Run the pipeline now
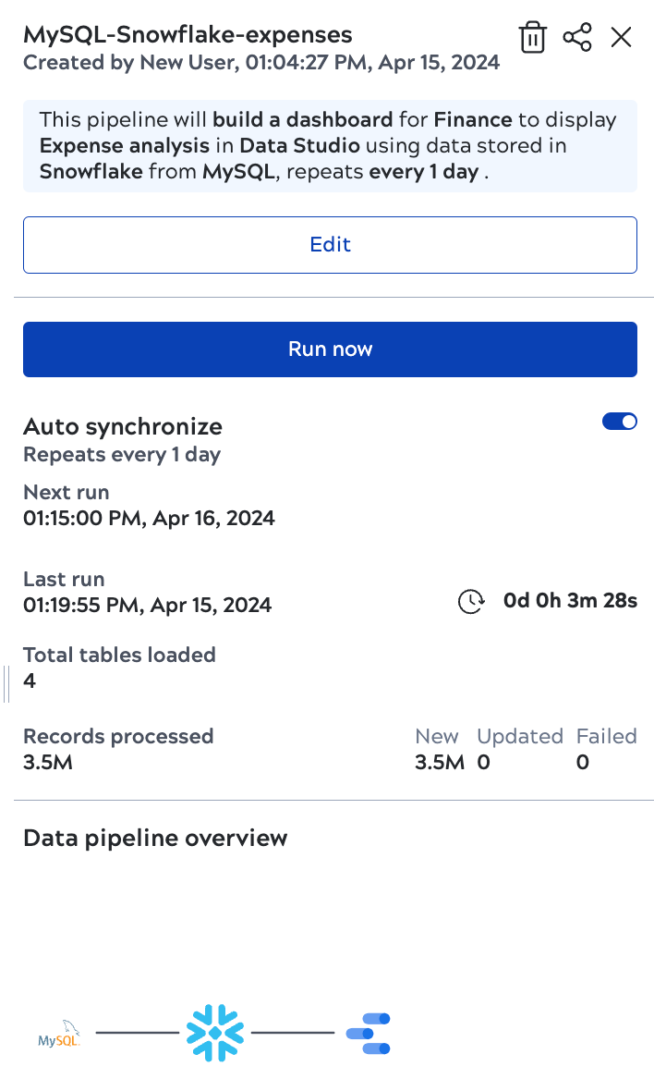This screenshot has height=1091, width=654. 330,349
